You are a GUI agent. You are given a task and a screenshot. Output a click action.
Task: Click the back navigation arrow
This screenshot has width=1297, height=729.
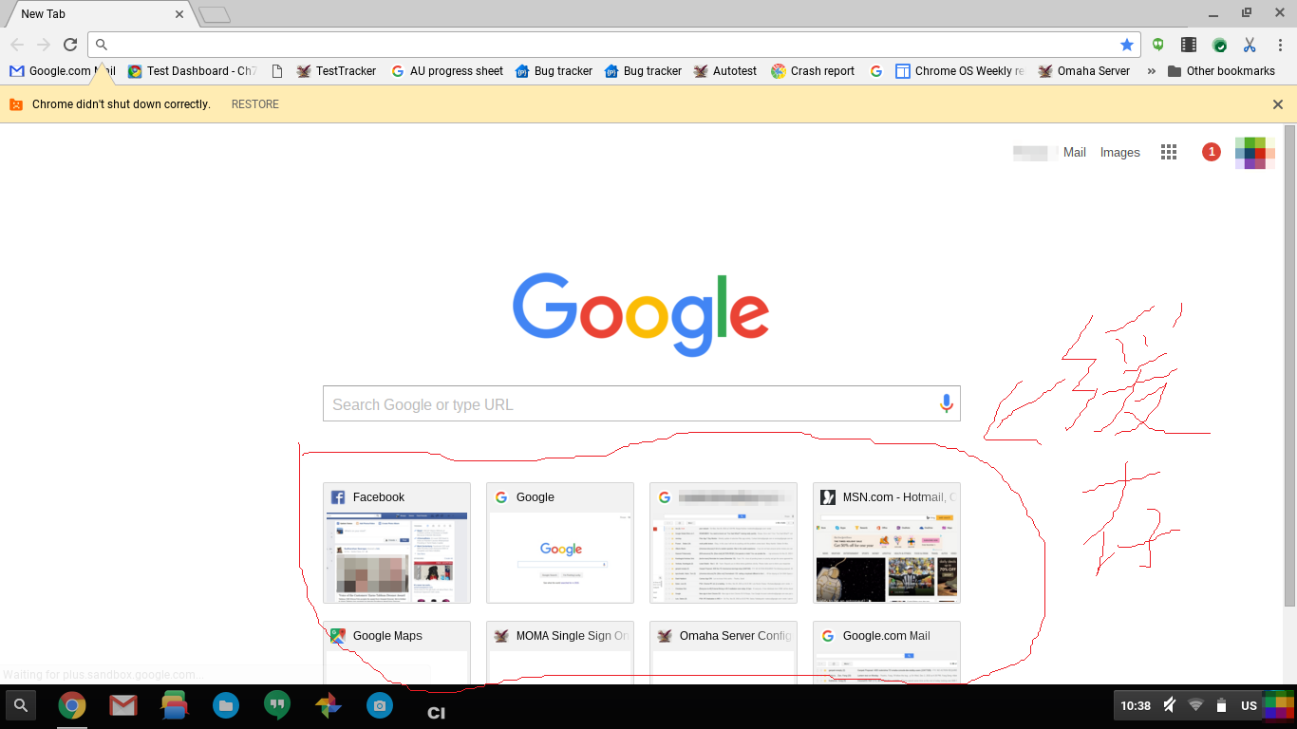[x=17, y=45]
